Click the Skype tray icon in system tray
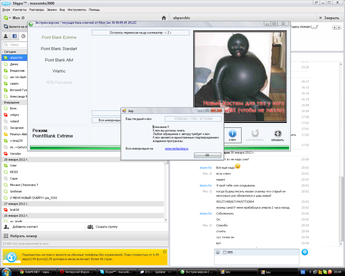The image size is (345, 276). [x=325, y=272]
